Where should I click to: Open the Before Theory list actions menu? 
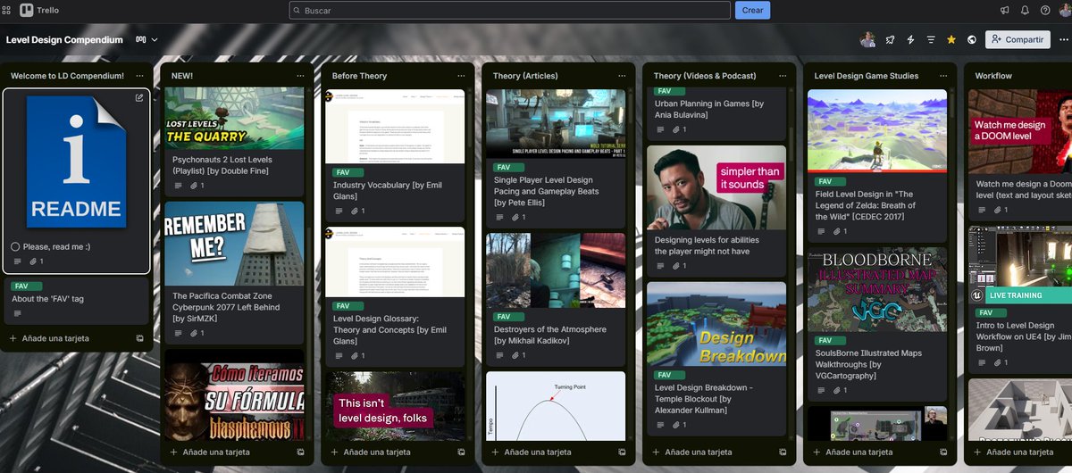461,76
